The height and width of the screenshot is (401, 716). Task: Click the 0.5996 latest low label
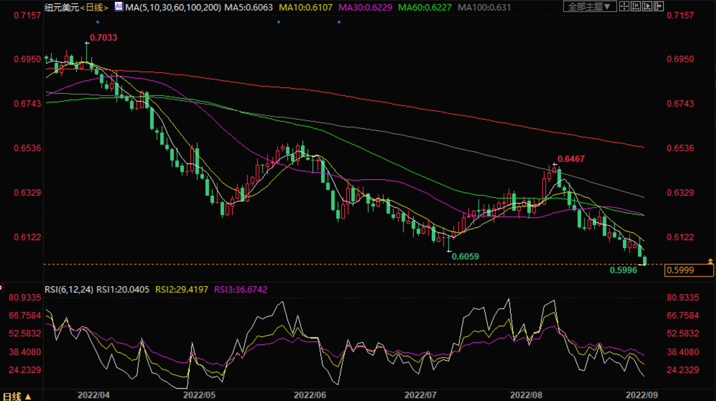pyautogui.click(x=623, y=270)
